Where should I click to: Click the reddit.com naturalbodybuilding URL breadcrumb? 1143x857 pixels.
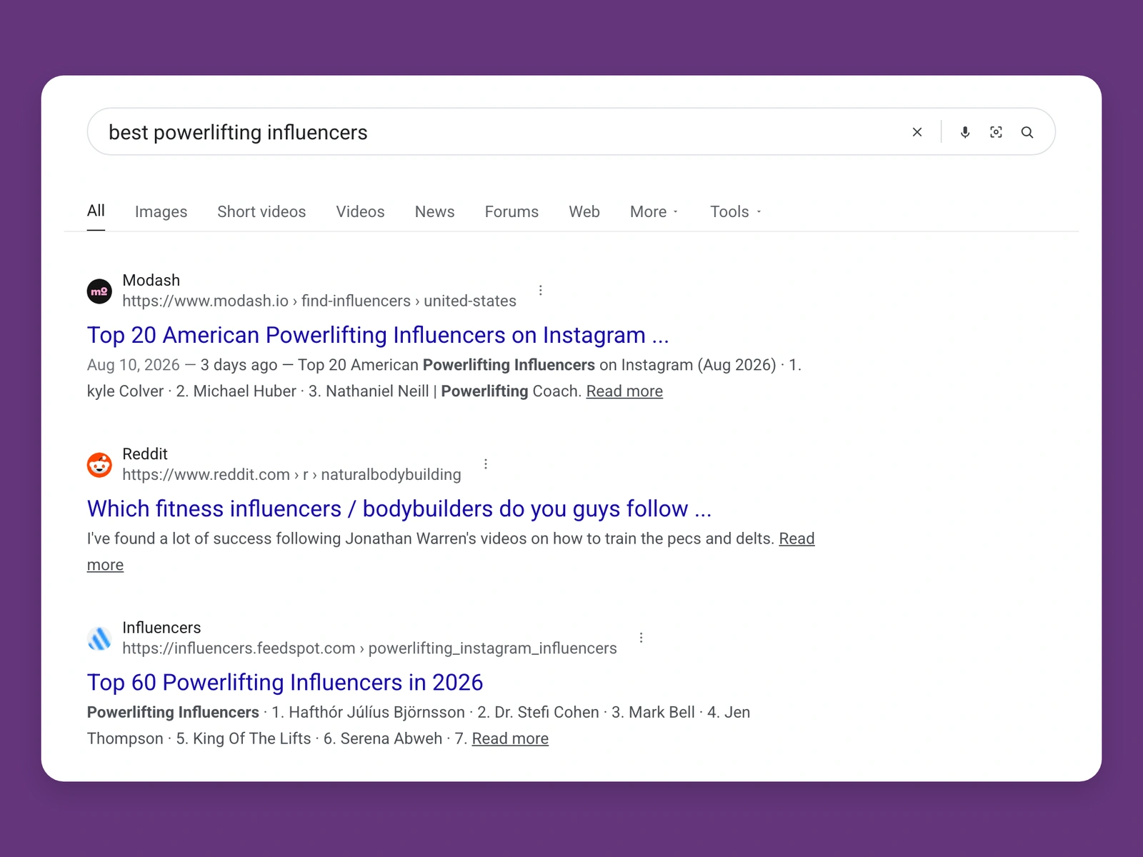point(291,475)
